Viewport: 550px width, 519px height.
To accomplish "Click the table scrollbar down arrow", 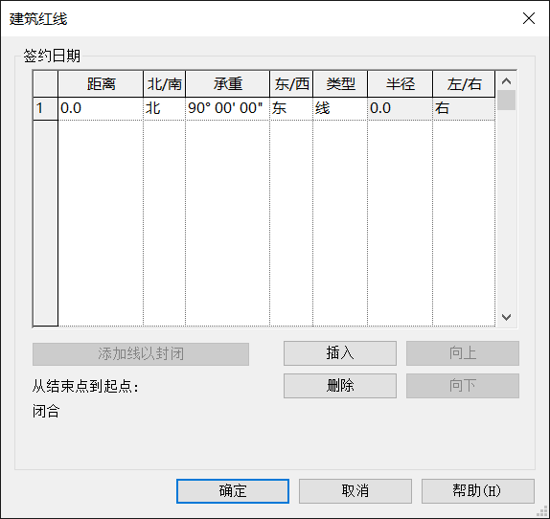I will pyautogui.click(x=506, y=317).
